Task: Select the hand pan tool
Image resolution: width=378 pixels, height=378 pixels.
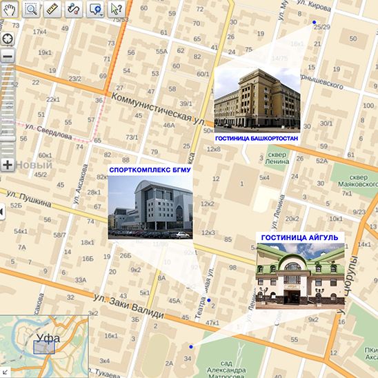Action: click(x=10, y=10)
